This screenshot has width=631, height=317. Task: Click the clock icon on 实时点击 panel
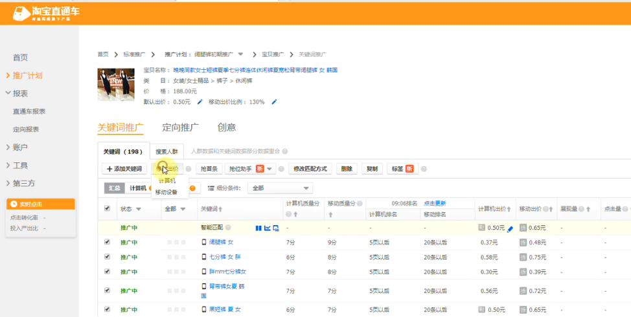point(14,204)
